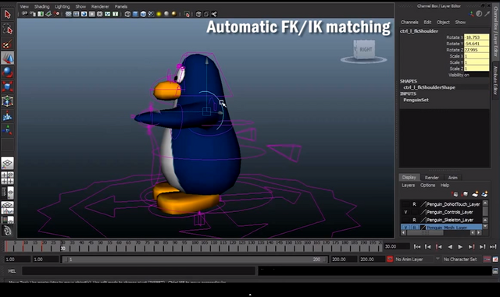Activate the Paint Selection tool
This screenshot has width=500, height=297.
click(7, 44)
